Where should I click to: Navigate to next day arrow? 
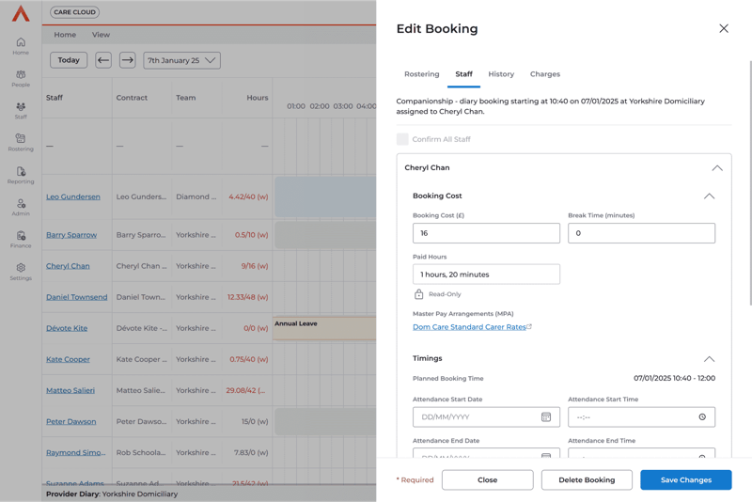(x=127, y=60)
